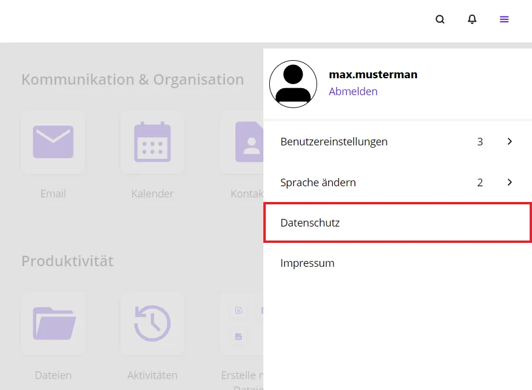532x390 pixels.
Task: Click the username max.musterman
Action: pyautogui.click(x=373, y=74)
